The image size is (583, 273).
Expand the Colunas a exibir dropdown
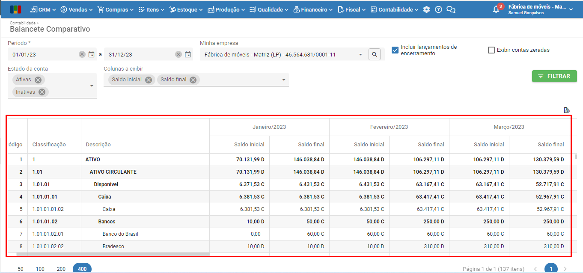click(x=283, y=80)
